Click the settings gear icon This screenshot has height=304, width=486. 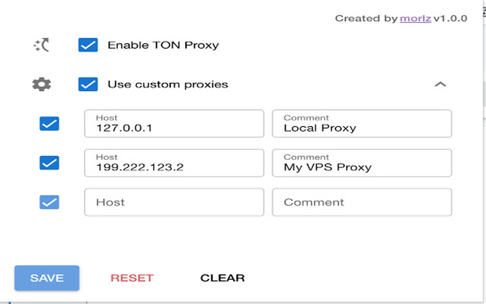(41, 84)
